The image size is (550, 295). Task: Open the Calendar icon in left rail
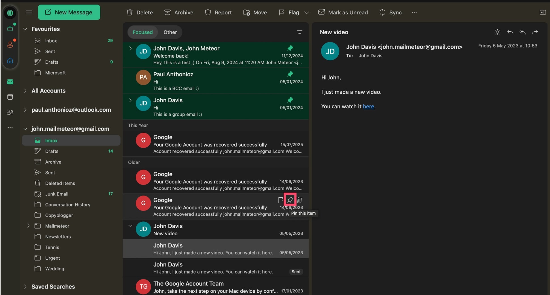10,97
